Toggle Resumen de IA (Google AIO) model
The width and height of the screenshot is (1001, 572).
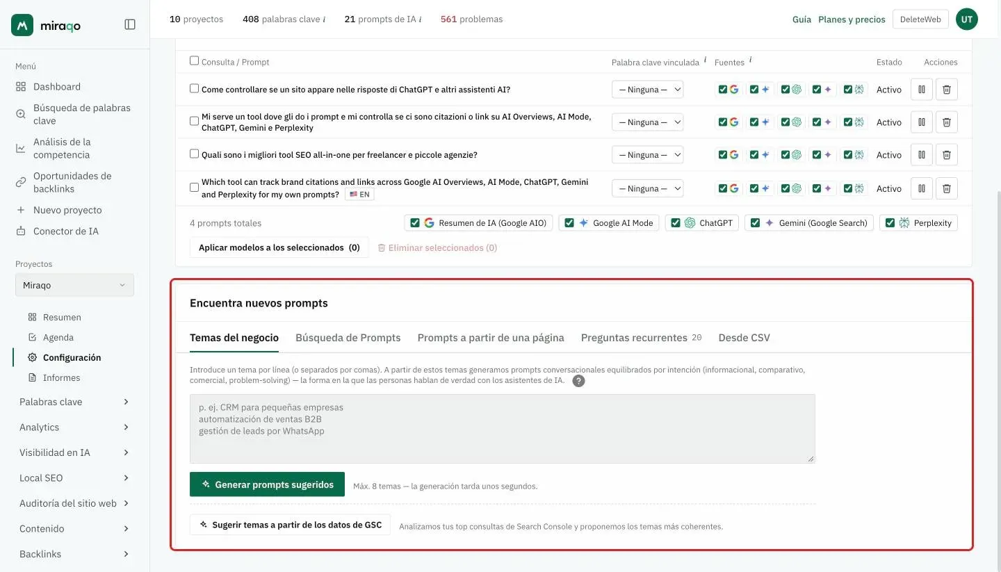(415, 223)
